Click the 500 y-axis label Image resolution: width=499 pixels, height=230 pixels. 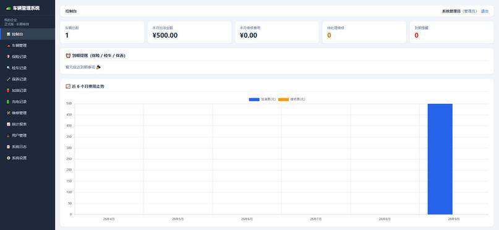[69, 104]
